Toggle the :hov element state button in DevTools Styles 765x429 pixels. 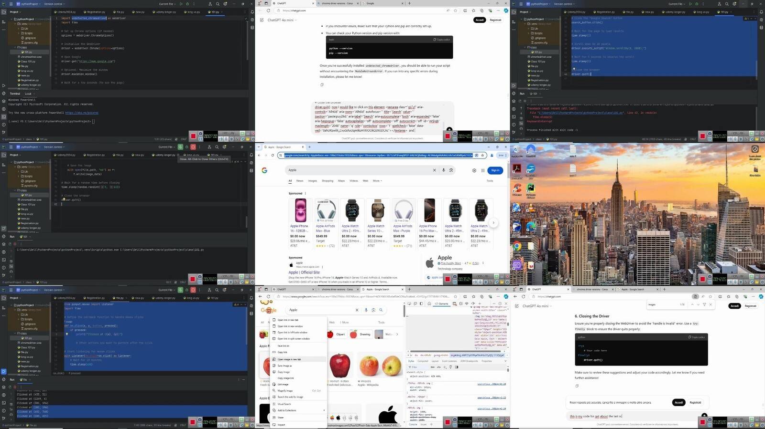(433, 367)
